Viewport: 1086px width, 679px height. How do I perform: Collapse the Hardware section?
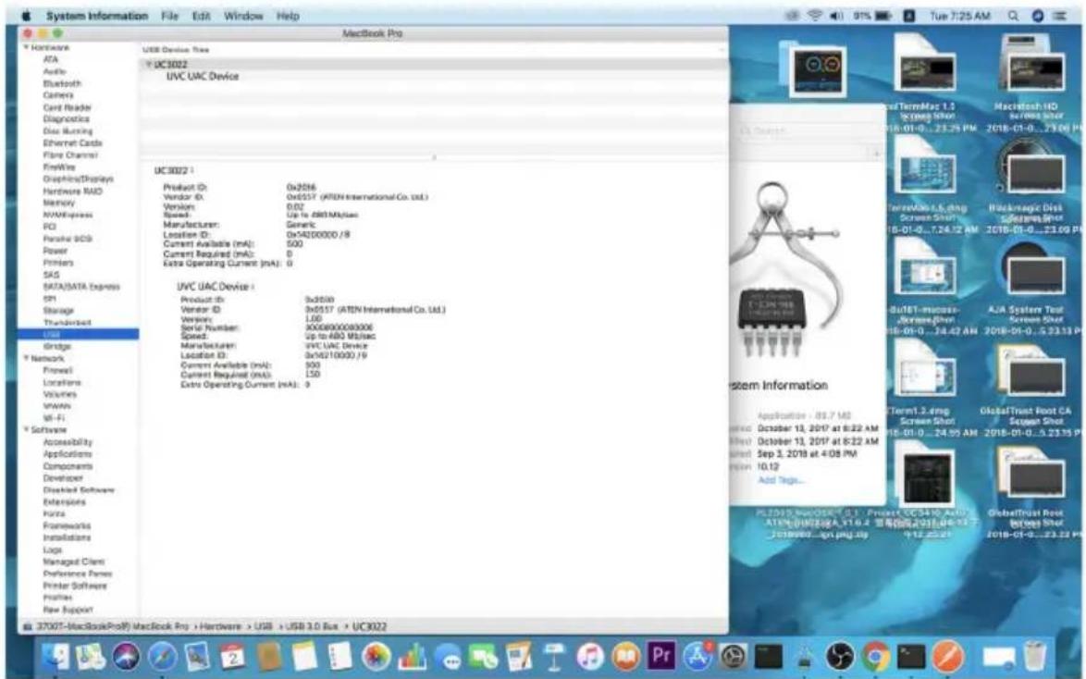[x=26, y=48]
